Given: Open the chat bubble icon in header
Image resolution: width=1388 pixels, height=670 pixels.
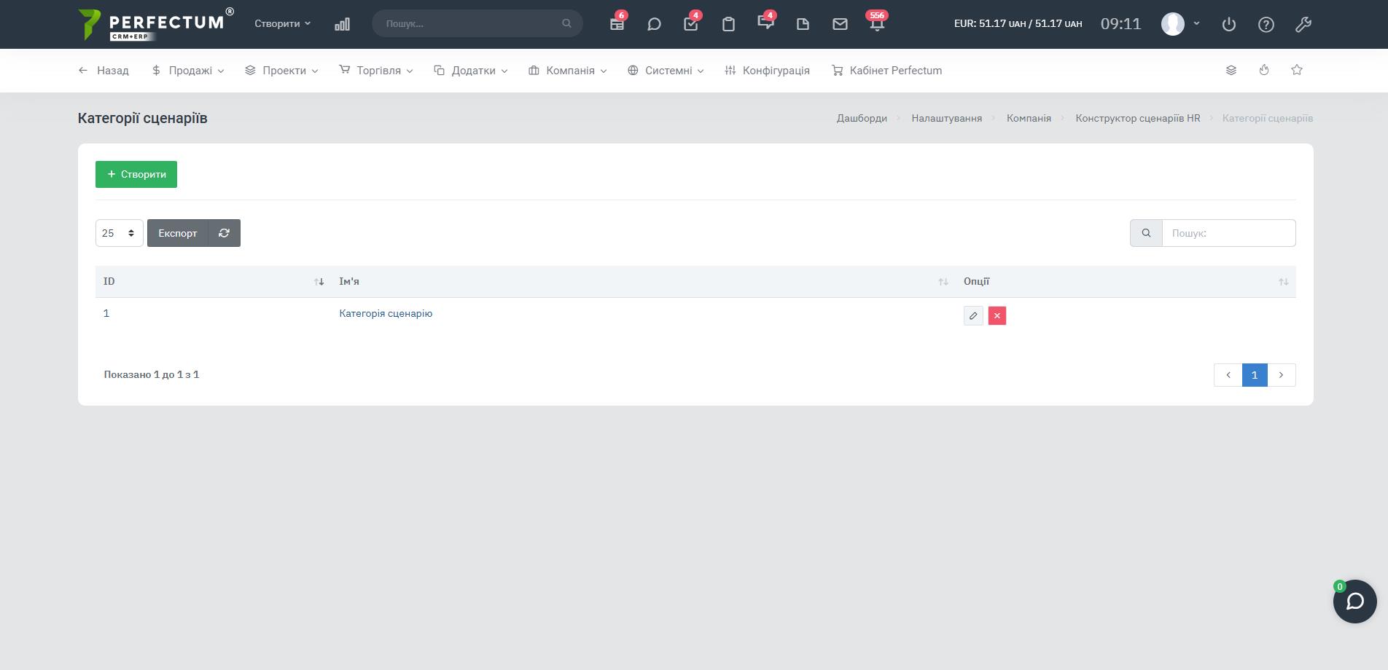Looking at the screenshot, I should [654, 24].
